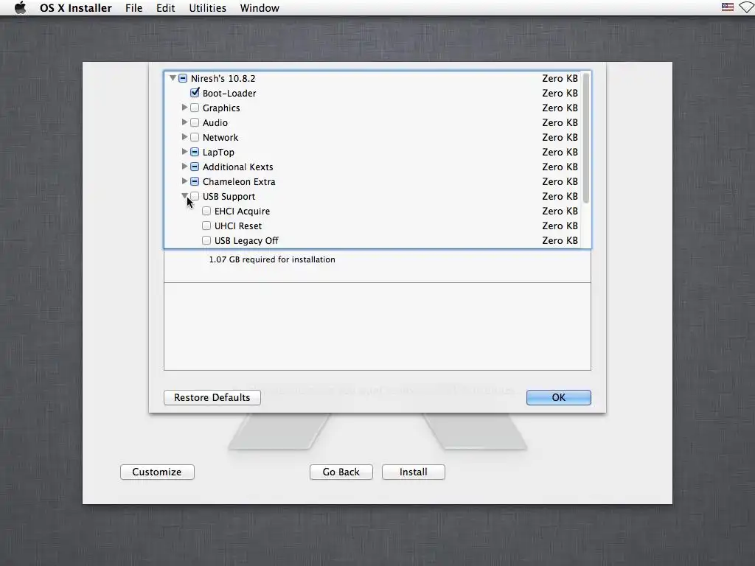The height and width of the screenshot is (566, 755).
Task: Expand the Chameleon Extra disclosure triangle
Action: click(184, 181)
